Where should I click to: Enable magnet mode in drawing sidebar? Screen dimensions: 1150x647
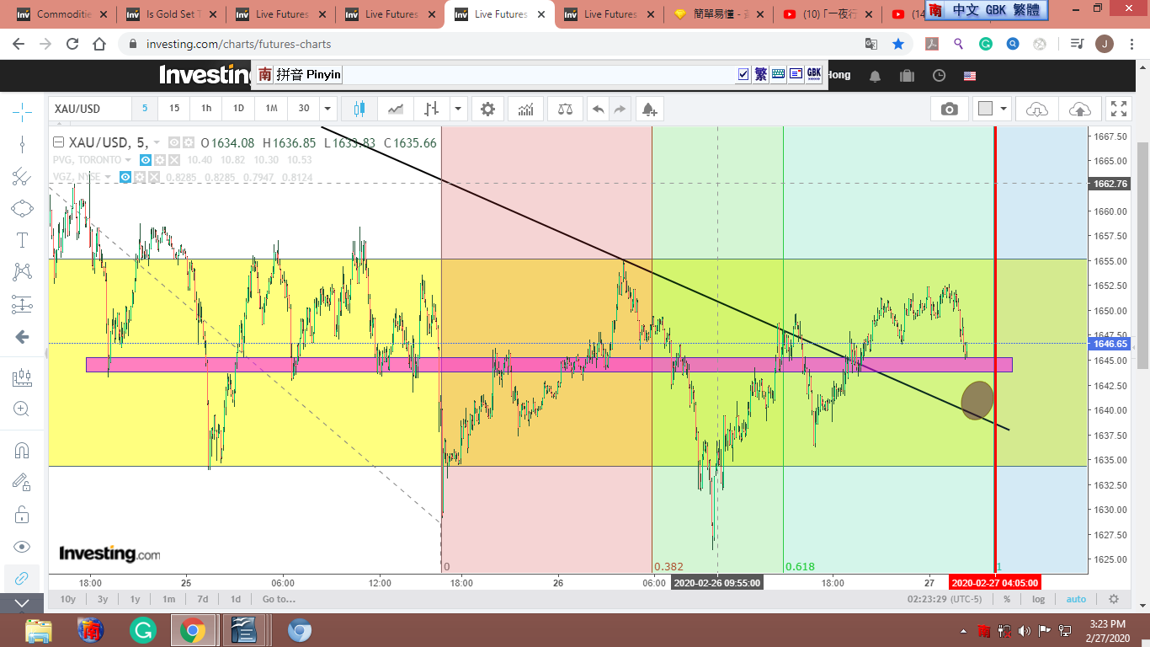[x=22, y=450]
